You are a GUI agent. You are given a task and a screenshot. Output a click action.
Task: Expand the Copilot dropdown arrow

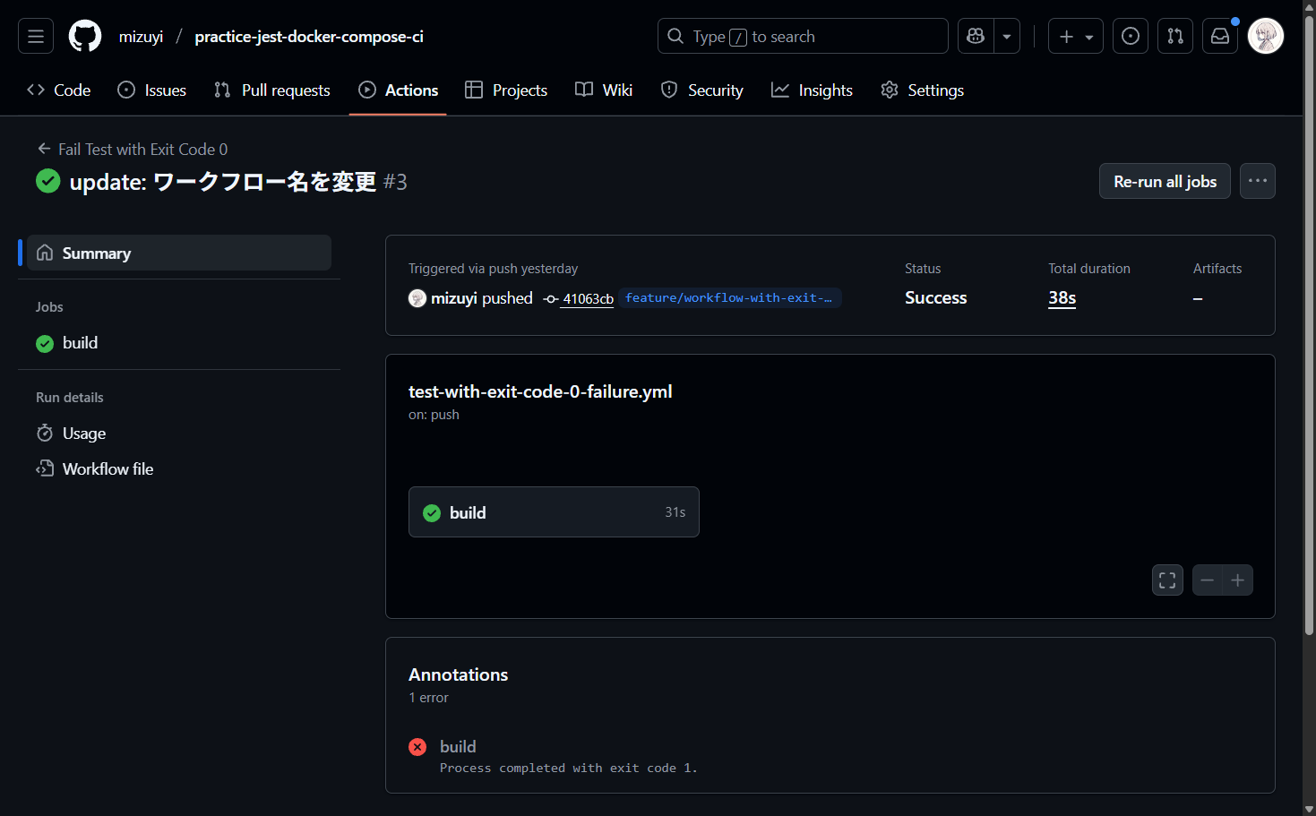[x=1007, y=37]
